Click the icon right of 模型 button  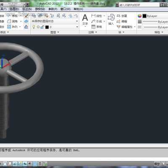pyautogui.click(x=163, y=163)
